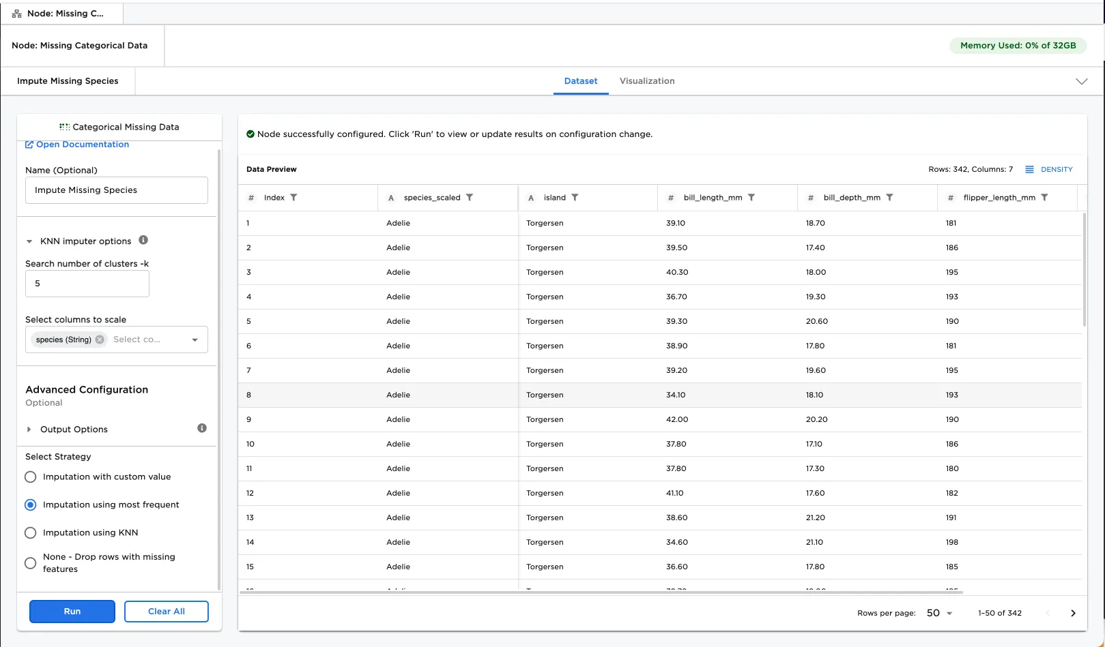The height and width of the screenshot is (647, 1105).
Task: Go to next page of rows
Action: pyautogui.click(x=1073, y=614)
